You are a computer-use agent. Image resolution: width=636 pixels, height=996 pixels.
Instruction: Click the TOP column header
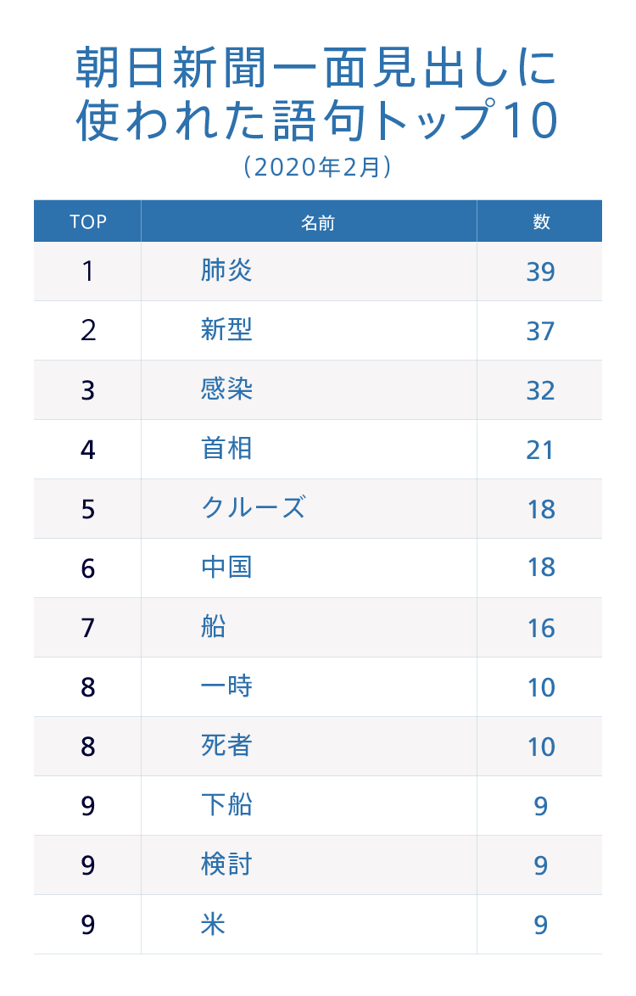click(x=87, y=222)
